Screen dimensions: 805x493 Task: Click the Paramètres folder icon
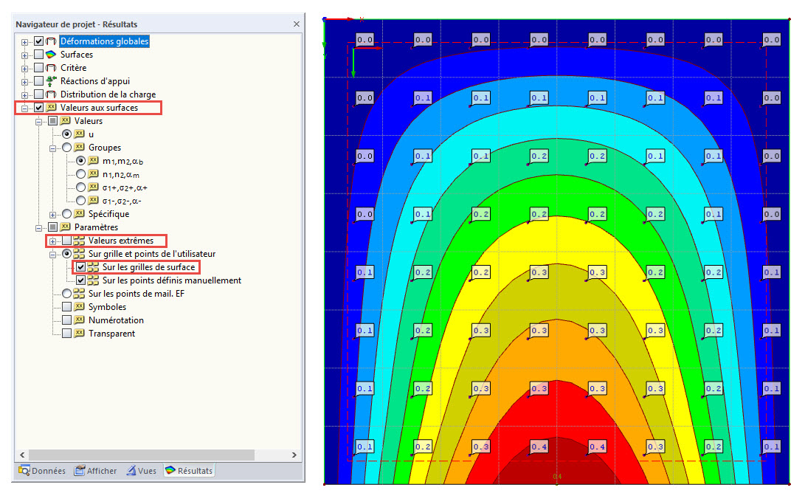pyautogui.click(x=65, y=227)
